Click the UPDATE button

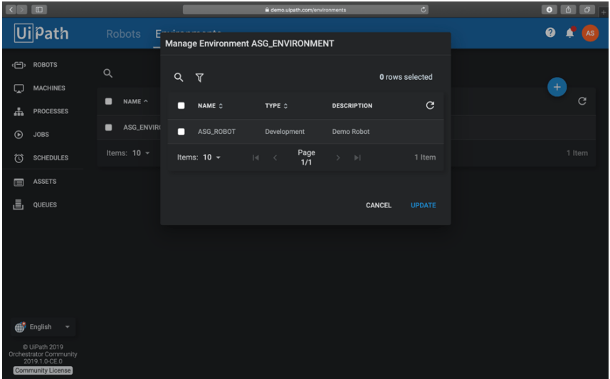(x=423, y=205)
